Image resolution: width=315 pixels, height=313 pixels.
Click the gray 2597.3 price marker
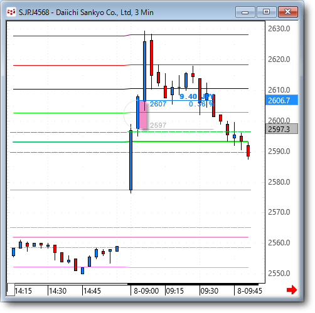(x=282, y=129)
